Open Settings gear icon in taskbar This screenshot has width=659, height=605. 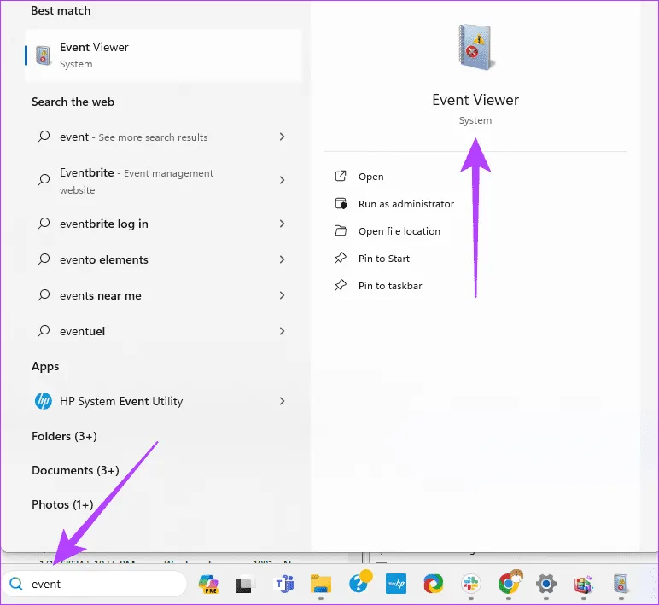click(x=546, y=584)
